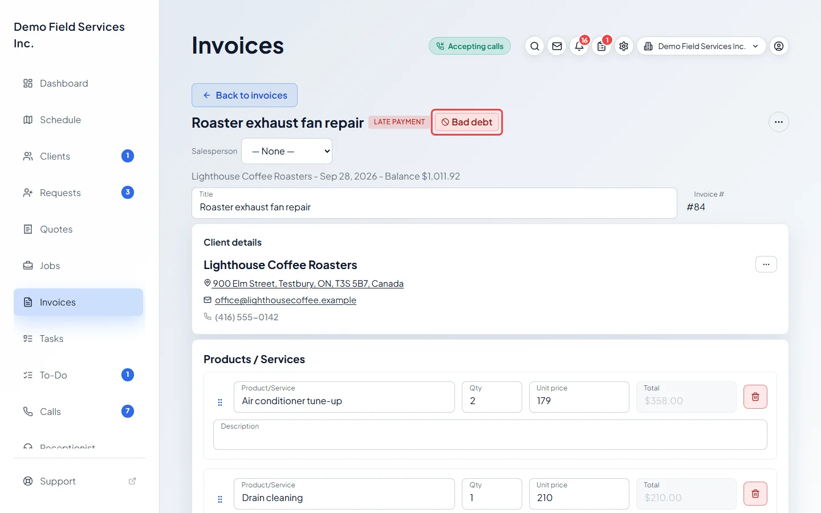Open the 900 Elm Street address link
821x513 pixels.
pyautogui.click(x=308, y=283)
